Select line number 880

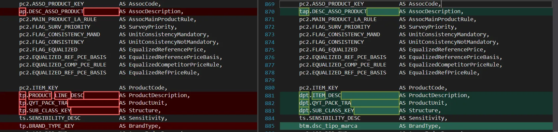click(x=269, y=88)
